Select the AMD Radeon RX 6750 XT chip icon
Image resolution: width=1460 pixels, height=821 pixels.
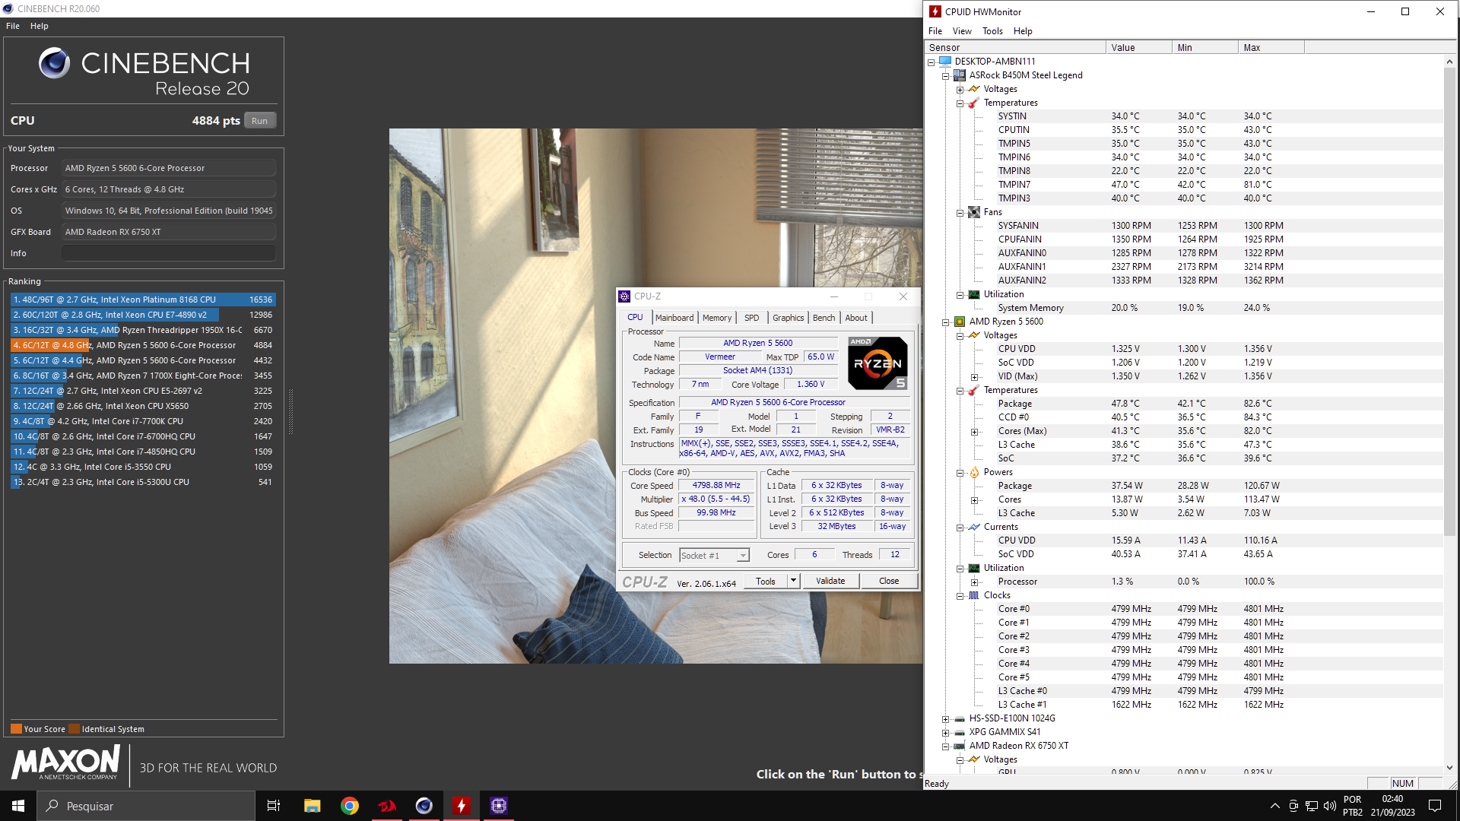coord(960,746)
